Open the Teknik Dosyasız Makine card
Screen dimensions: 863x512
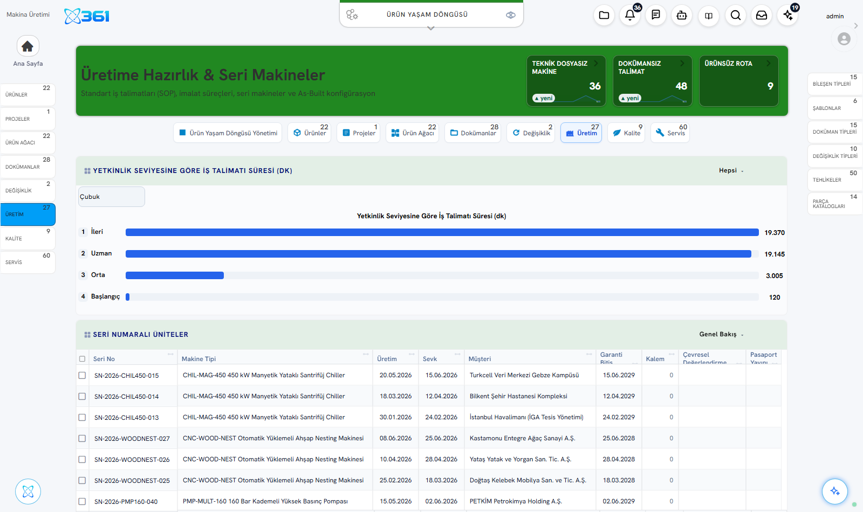click(x=566, y=81)
